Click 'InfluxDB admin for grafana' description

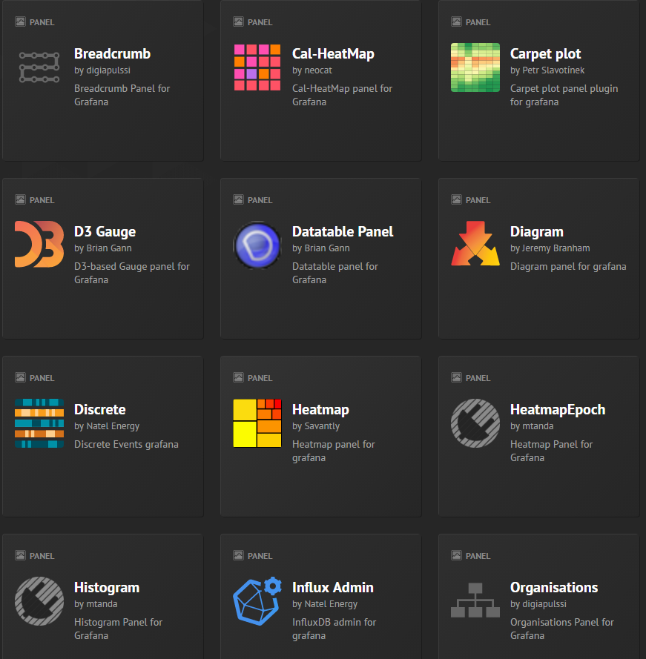[x=334, y=629]
